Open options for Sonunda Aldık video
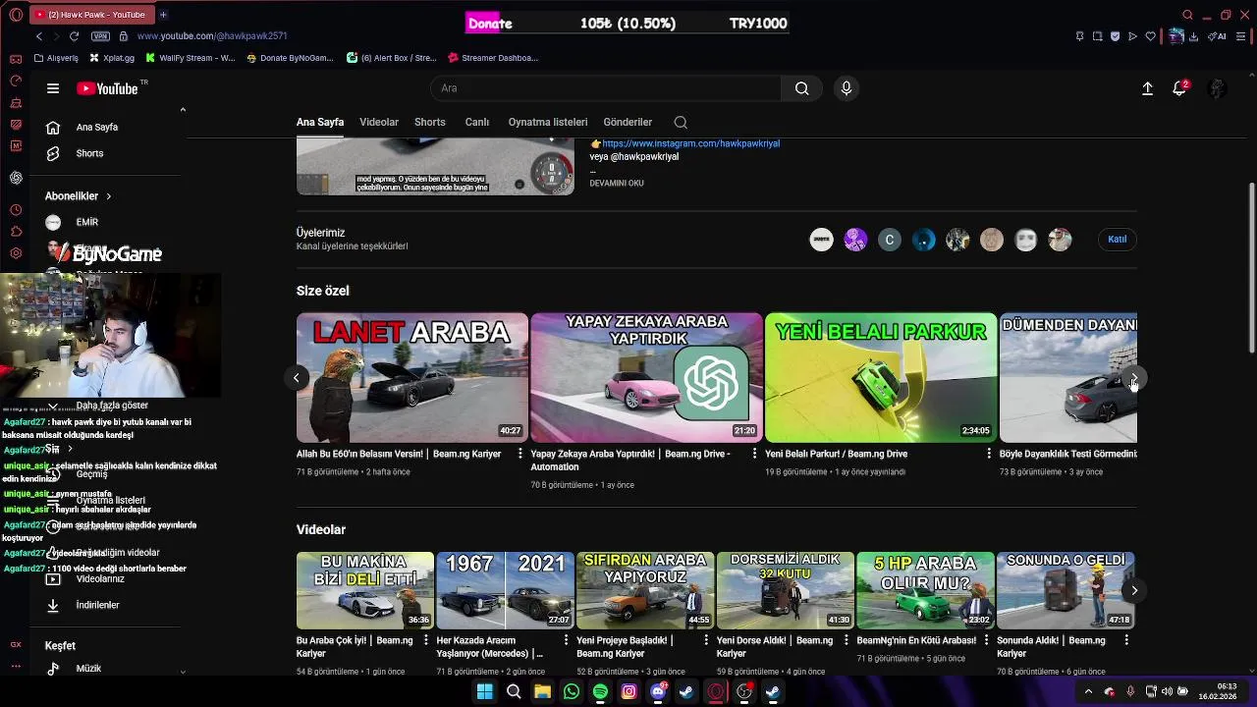This screenshot has height=707, width=1257. [x=1126, y=640]
